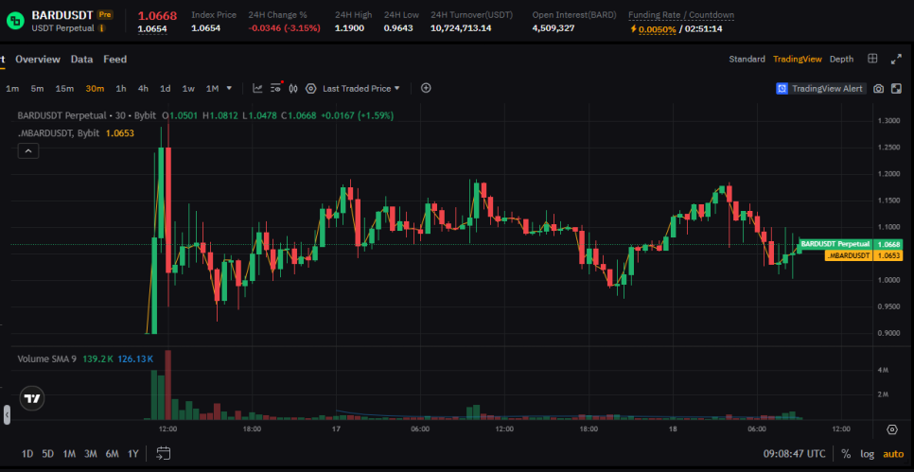
Task: Expand the chart panel with diagonal arrows
Action: (x=897, y=59)
